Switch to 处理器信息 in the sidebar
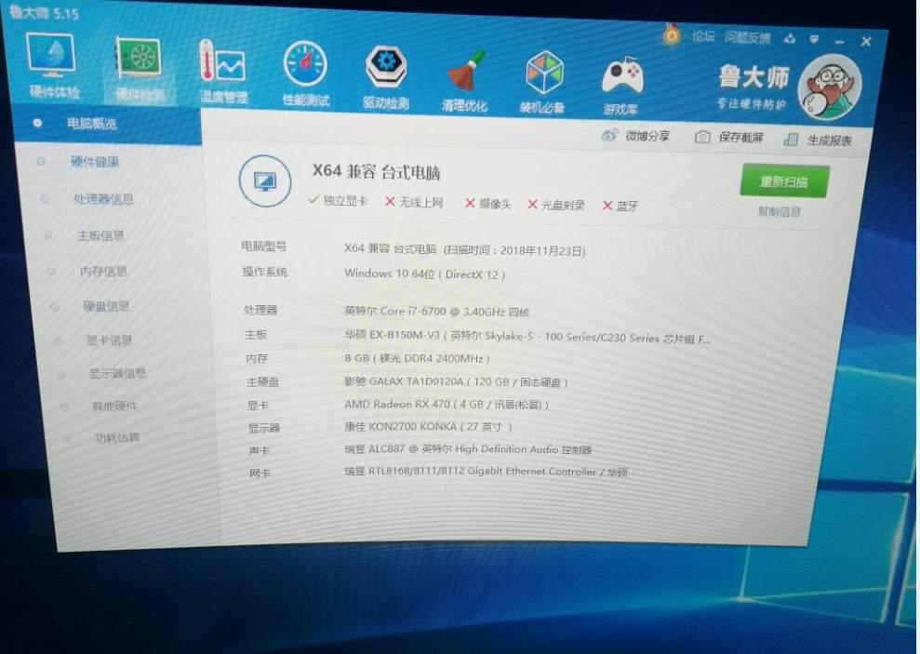Image resolution: width=920 pixels, height=654 pixels. tap(102, 199)
